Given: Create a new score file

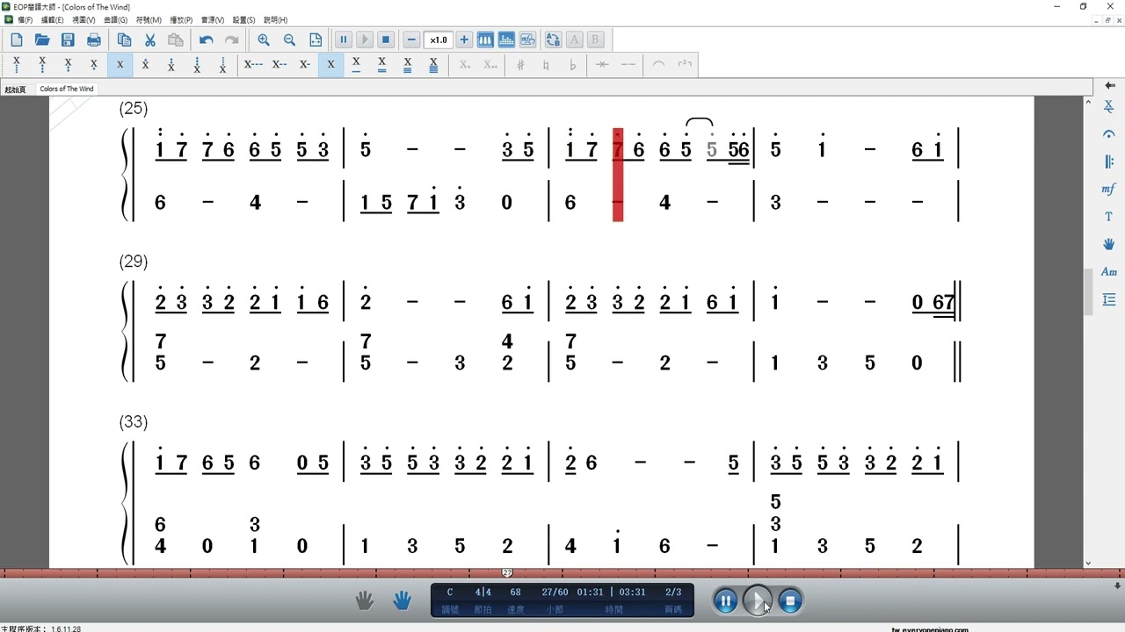Looking at the screenshot, I should pyautogui.click(x=17, y=39).
